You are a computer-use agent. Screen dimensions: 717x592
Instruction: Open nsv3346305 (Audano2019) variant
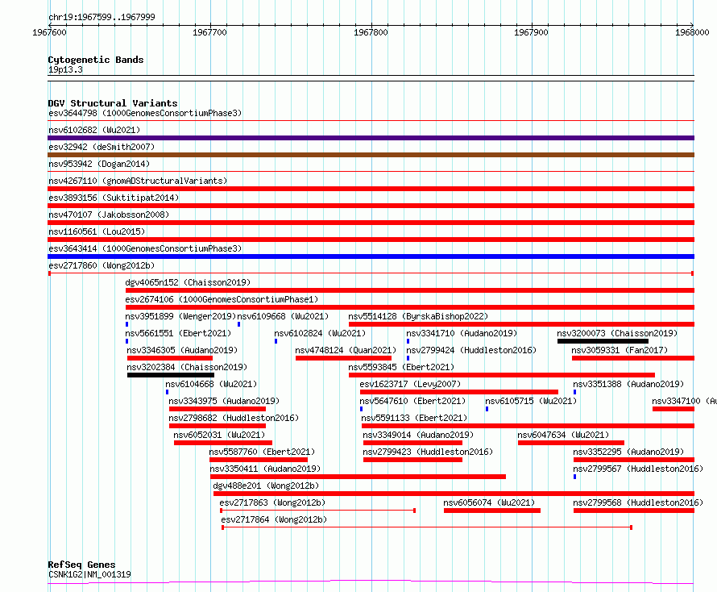(182, 350)
